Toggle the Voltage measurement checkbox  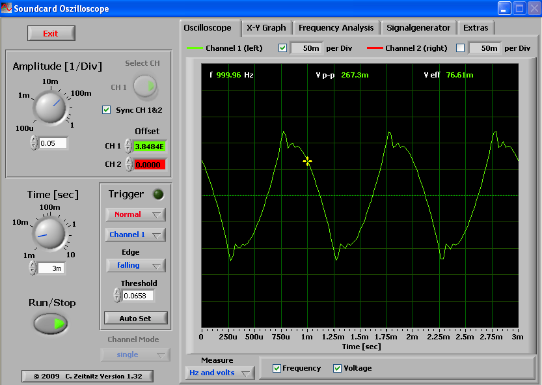(337, 368)
